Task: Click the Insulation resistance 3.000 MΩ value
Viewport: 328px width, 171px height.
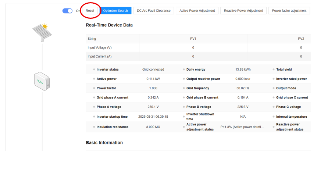Action: (x=153, y=127)
